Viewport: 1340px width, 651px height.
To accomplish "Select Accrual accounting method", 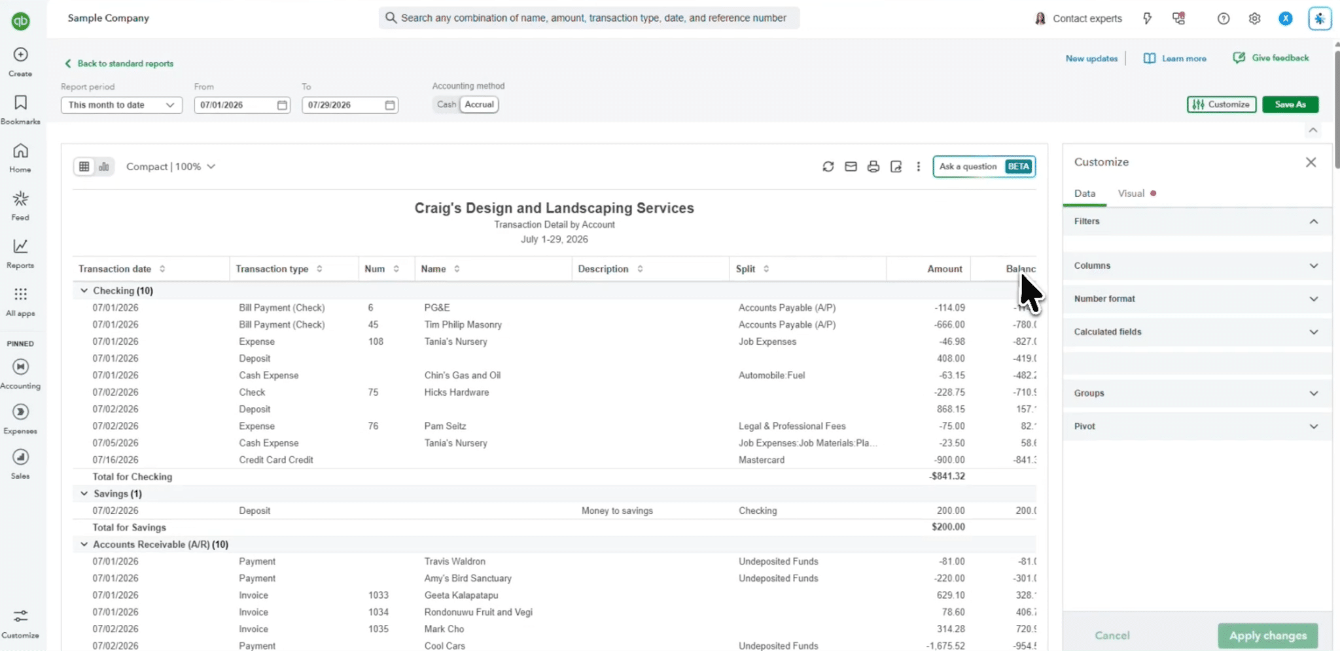I will pyautogui.click(x=480, y=105).
